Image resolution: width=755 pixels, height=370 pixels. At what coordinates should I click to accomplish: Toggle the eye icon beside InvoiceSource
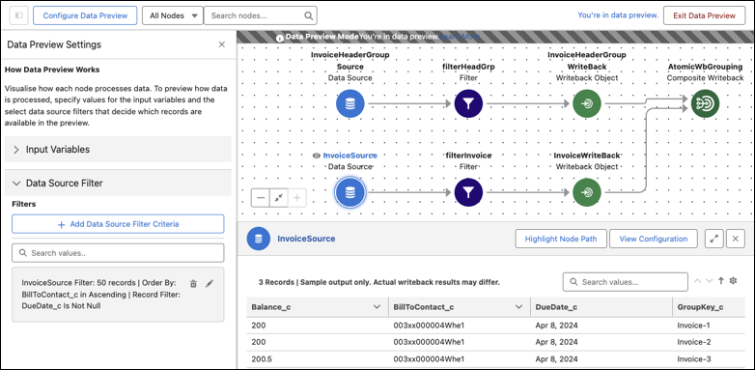click(x=317, y=156)
